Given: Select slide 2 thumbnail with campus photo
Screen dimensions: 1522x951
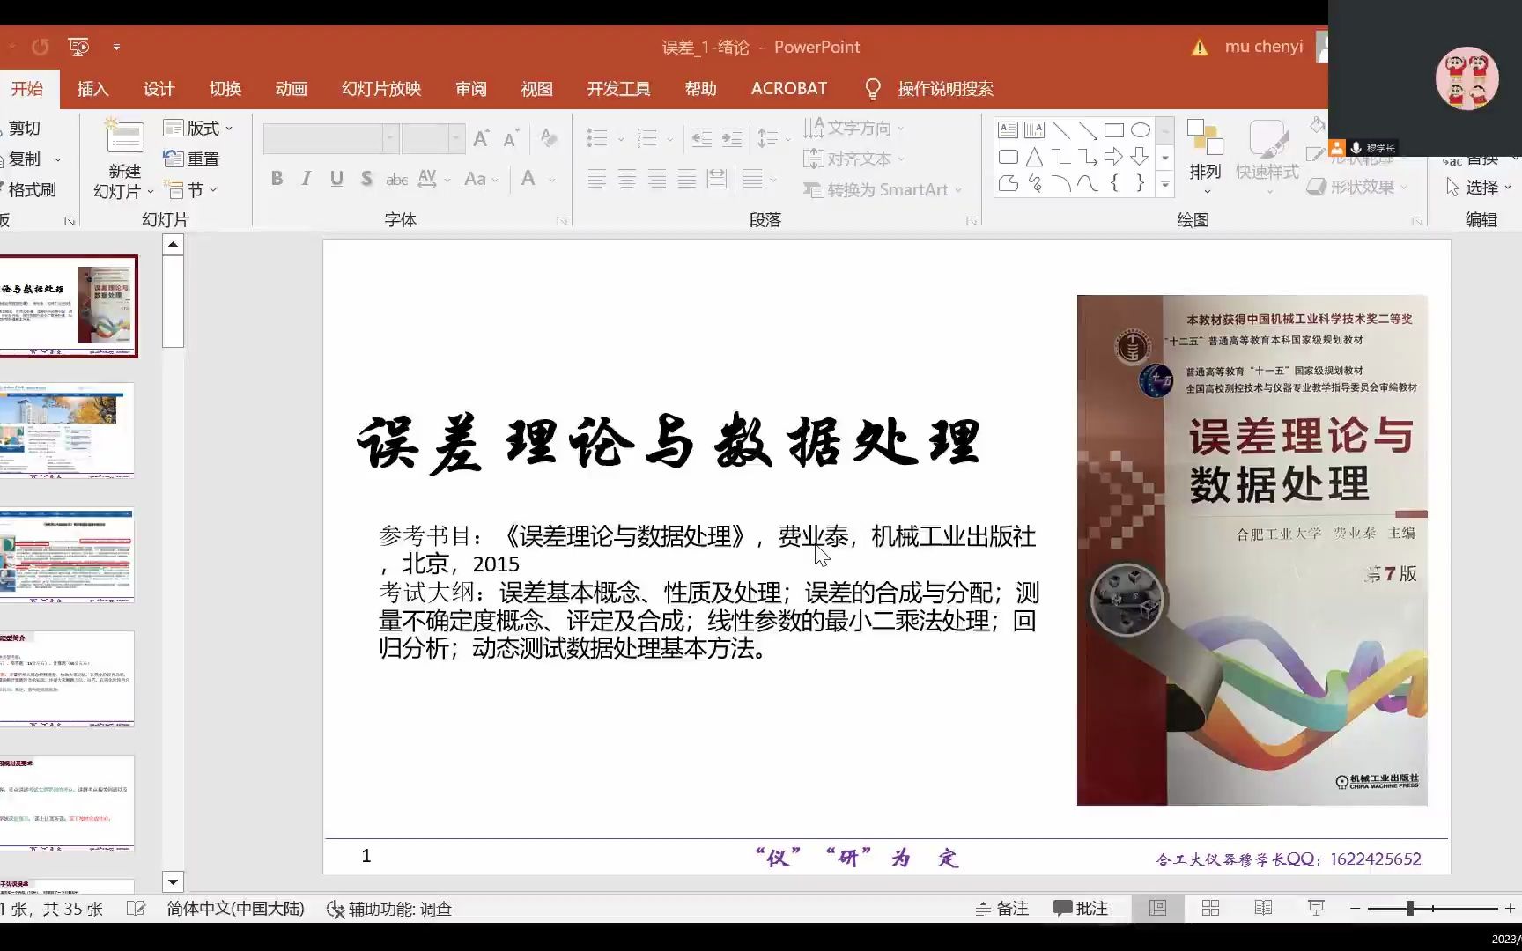Looking at the screenshot, I should click(67, 430).
